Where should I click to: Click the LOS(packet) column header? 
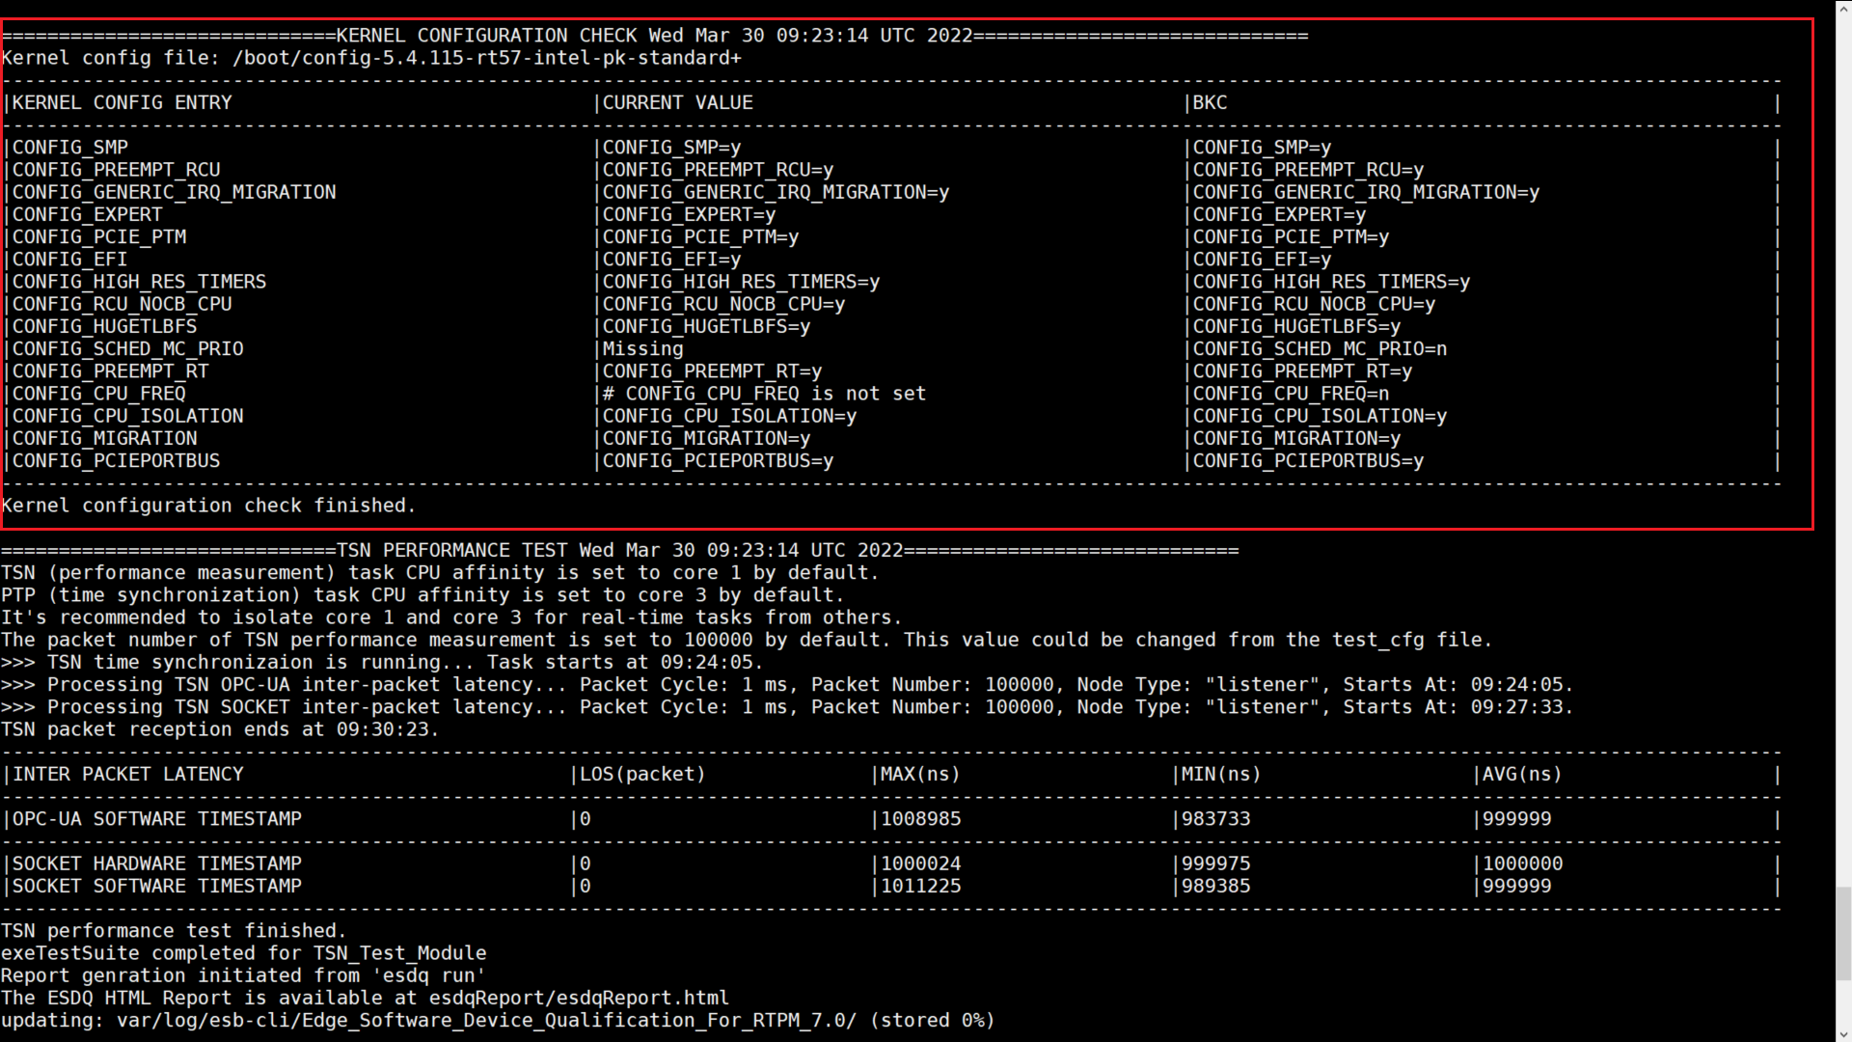coord(642,774)
